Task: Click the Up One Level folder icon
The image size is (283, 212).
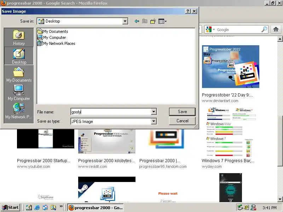Action: pos(145,21)
